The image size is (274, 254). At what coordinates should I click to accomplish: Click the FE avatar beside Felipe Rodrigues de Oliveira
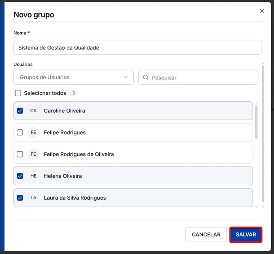33,154
